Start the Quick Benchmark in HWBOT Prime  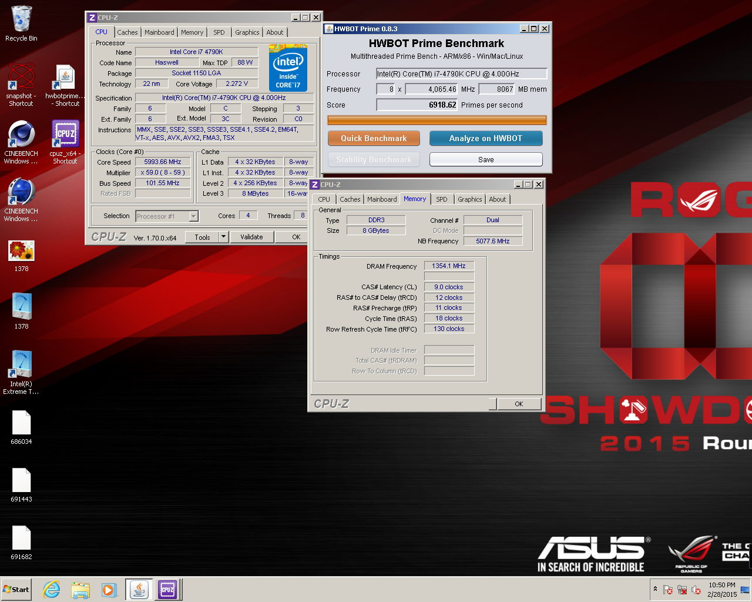(374, 138)
